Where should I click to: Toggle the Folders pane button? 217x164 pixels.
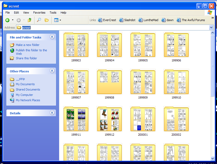(x=47, y=20)
